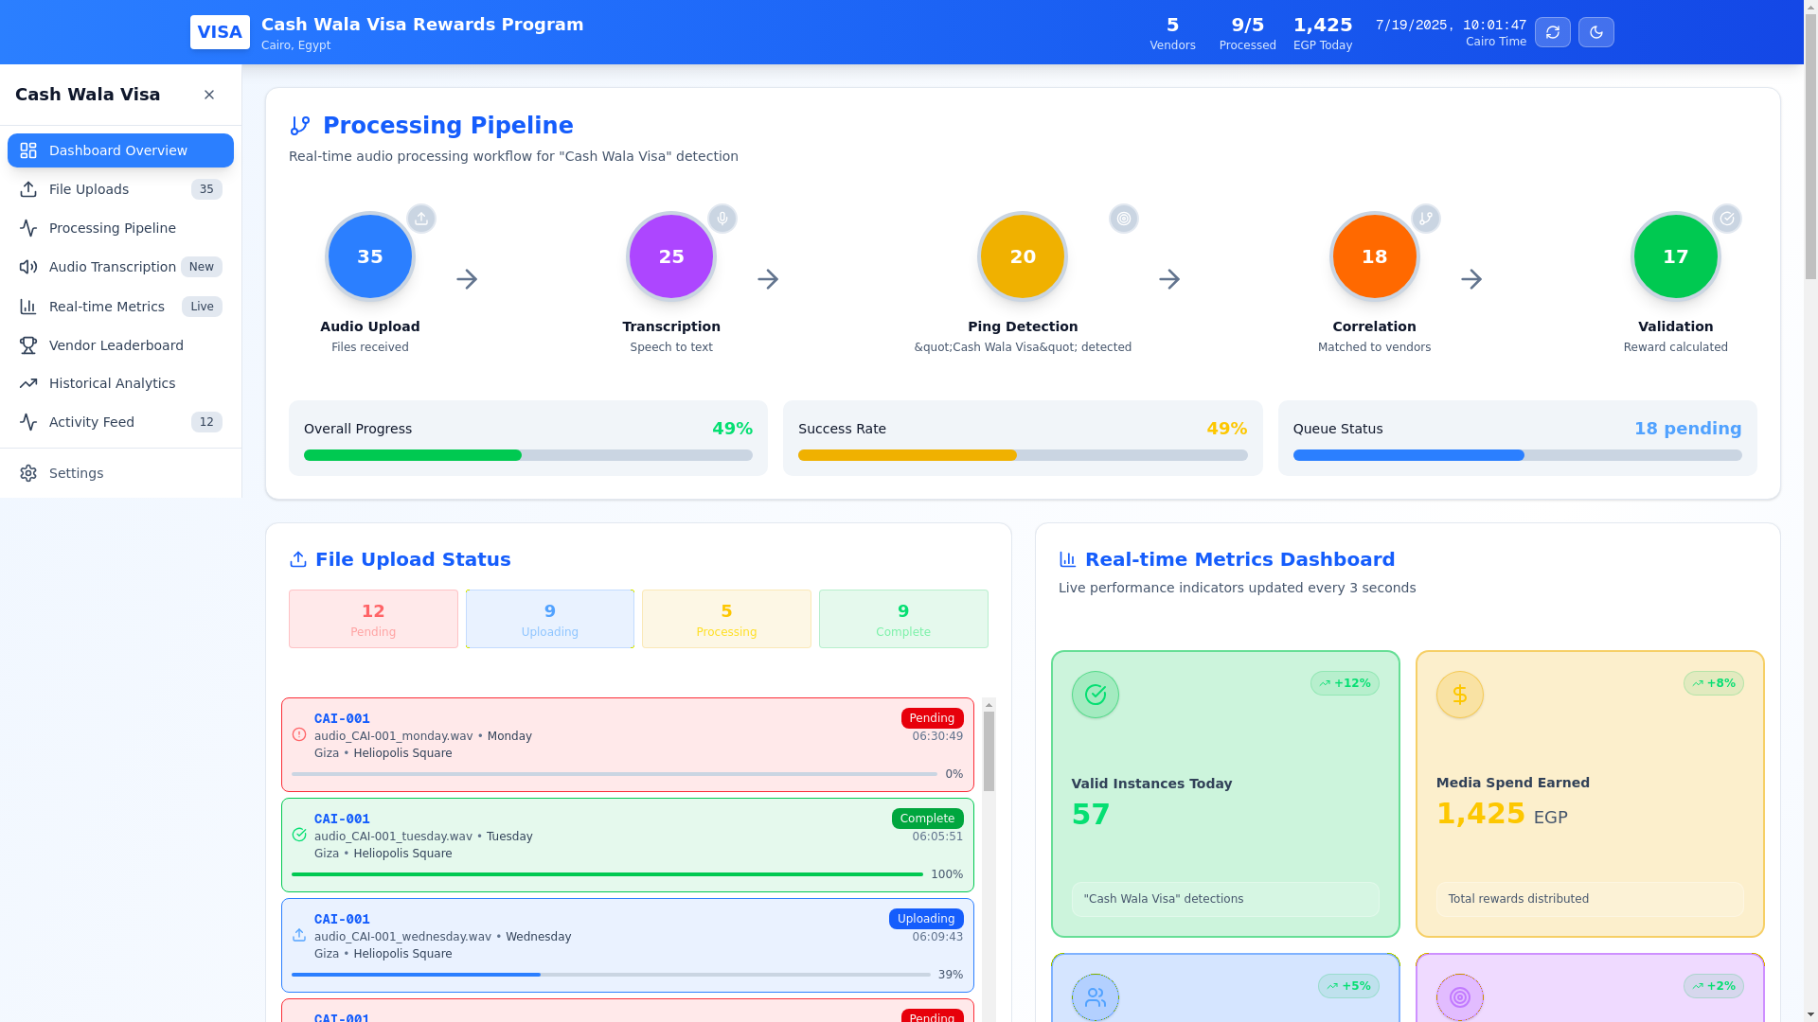This screenshot has width=1818, height=1022.
Task: Click the Historical Analytics trending icon
Action: pyautogui.click(x=28, y=383)
